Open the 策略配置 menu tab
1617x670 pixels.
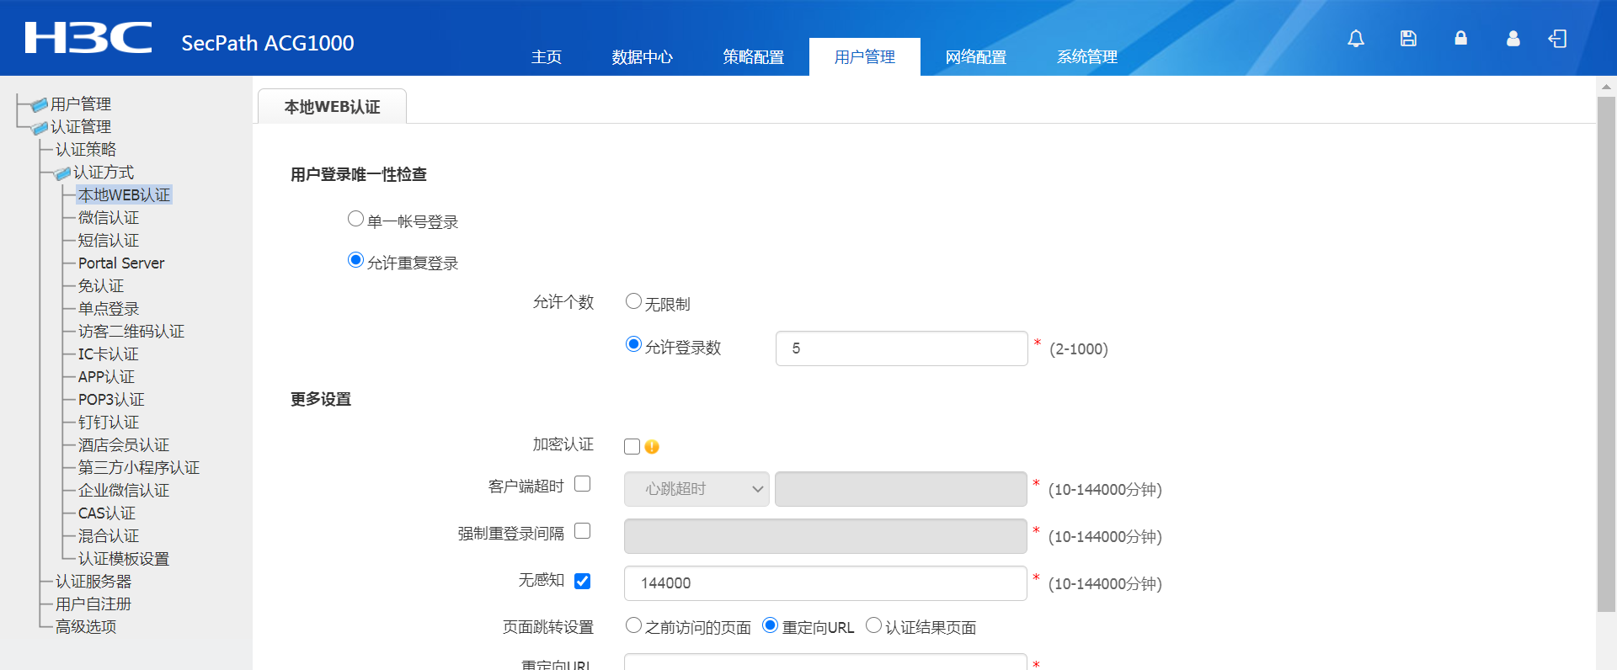pos(753,57)
